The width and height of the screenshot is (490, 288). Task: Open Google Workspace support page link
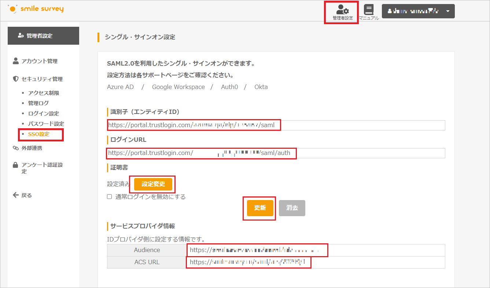178,87
